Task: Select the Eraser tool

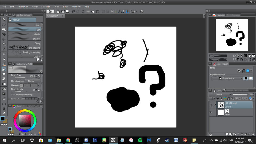Action: (x=4, y=79)
